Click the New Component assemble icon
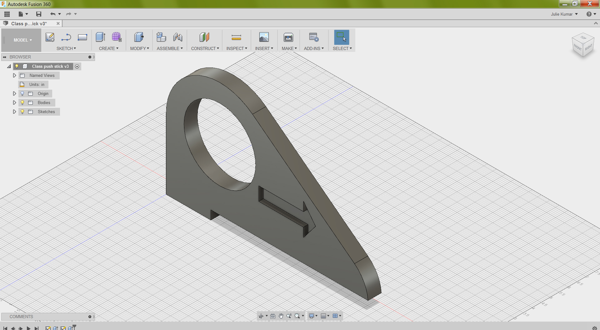 point(161,37)
